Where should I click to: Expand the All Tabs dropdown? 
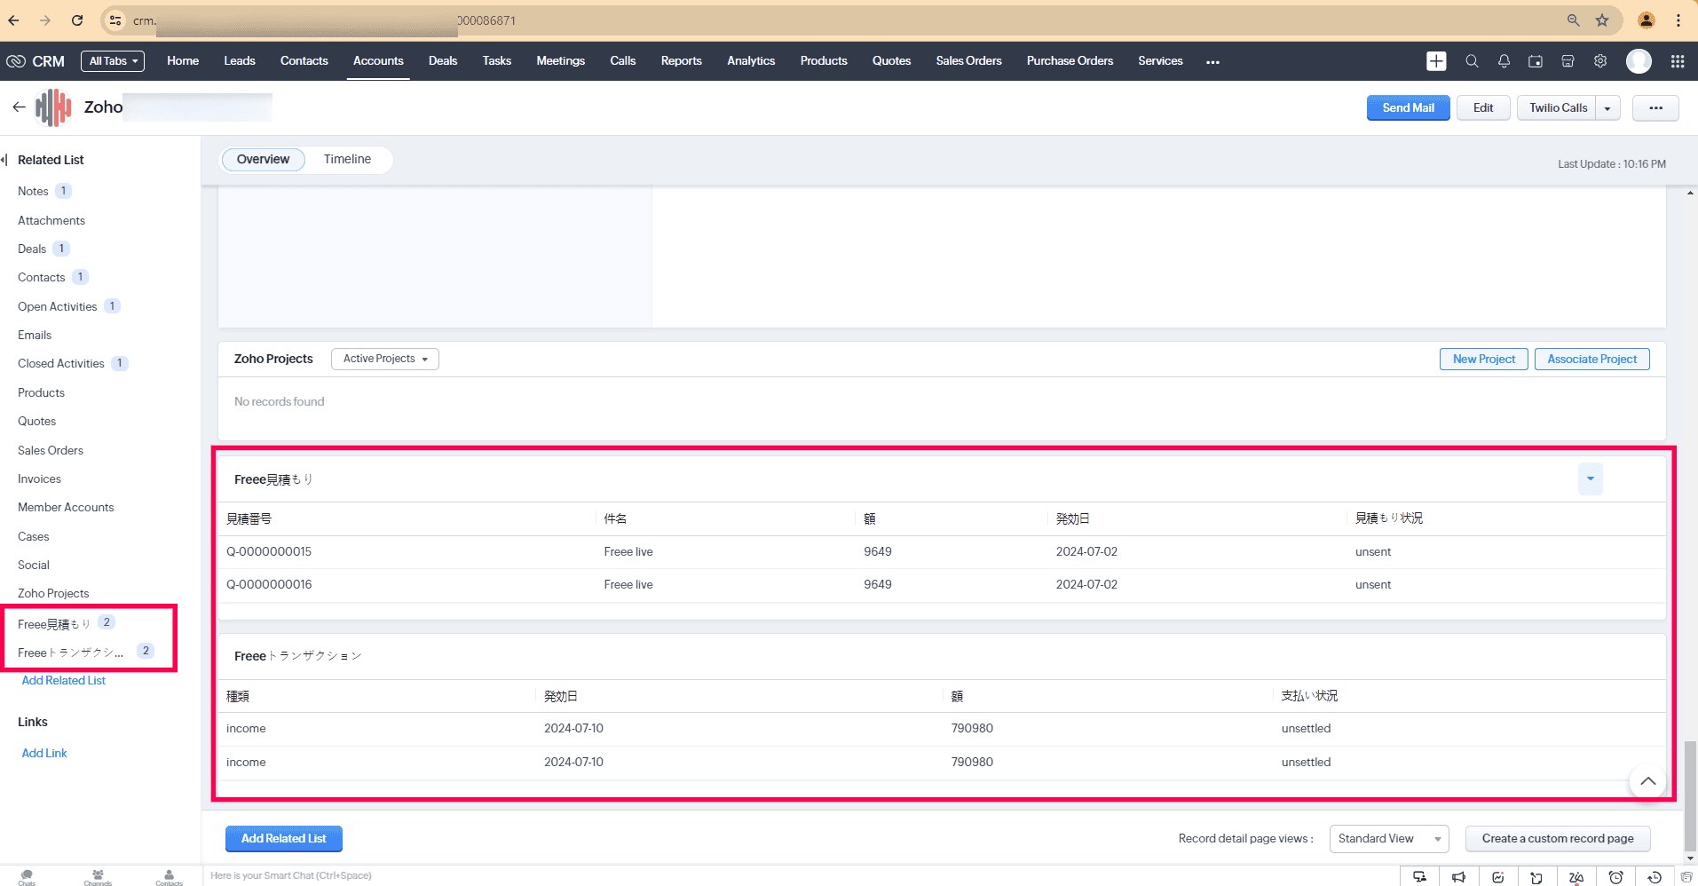pos(113,61)
